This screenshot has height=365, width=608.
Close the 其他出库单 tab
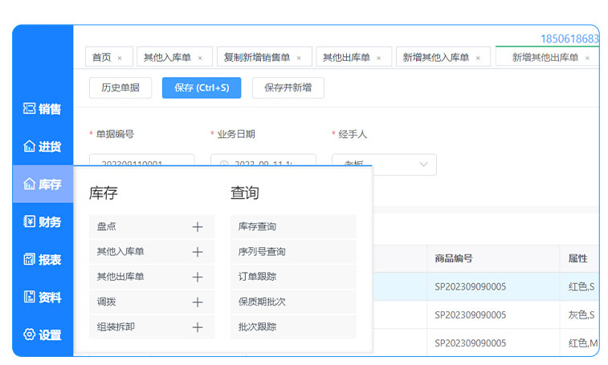tap(381, 59)
